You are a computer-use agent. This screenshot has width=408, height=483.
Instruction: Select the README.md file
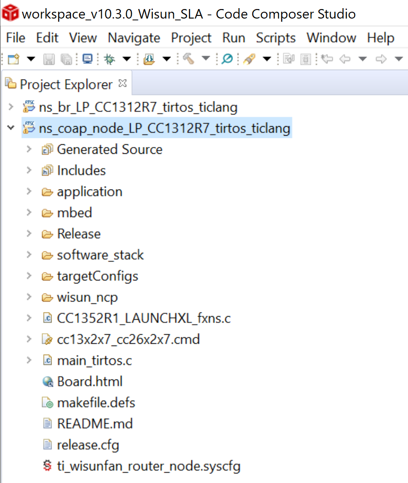(95, 424)
